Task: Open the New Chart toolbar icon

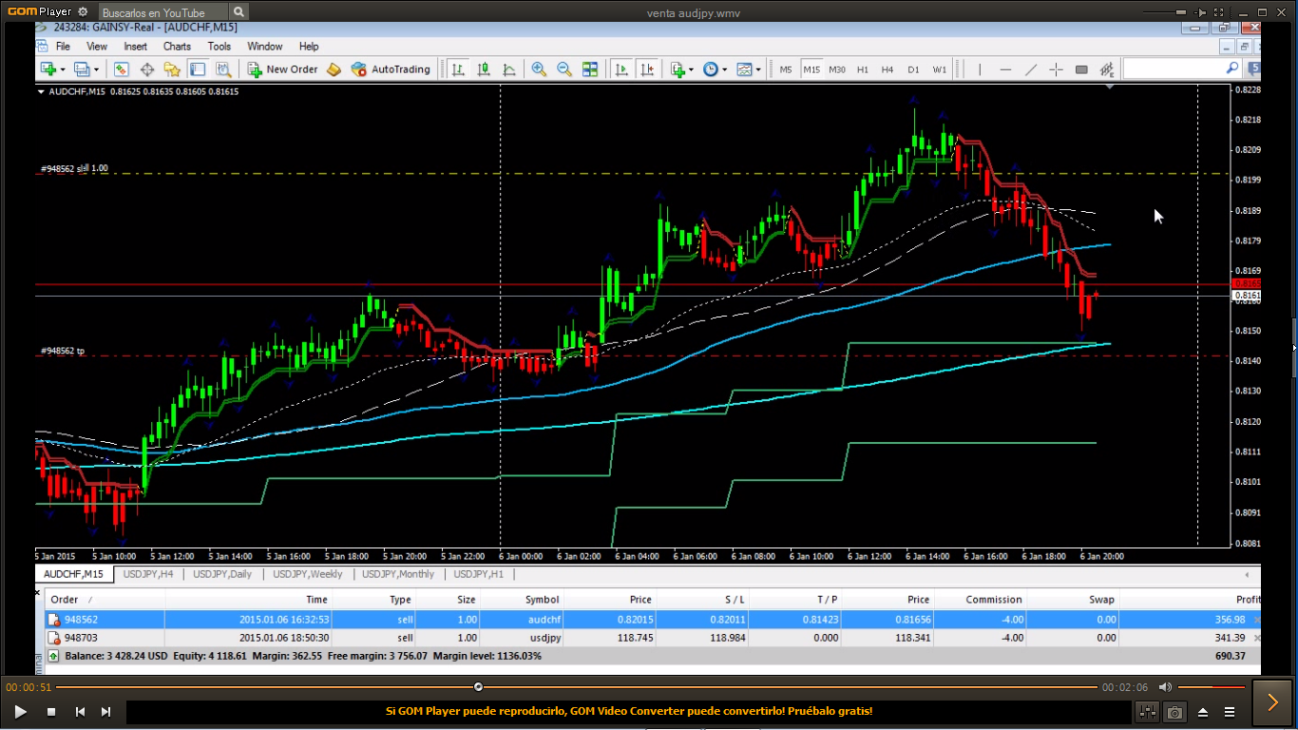Action: (x=48, y=69)
